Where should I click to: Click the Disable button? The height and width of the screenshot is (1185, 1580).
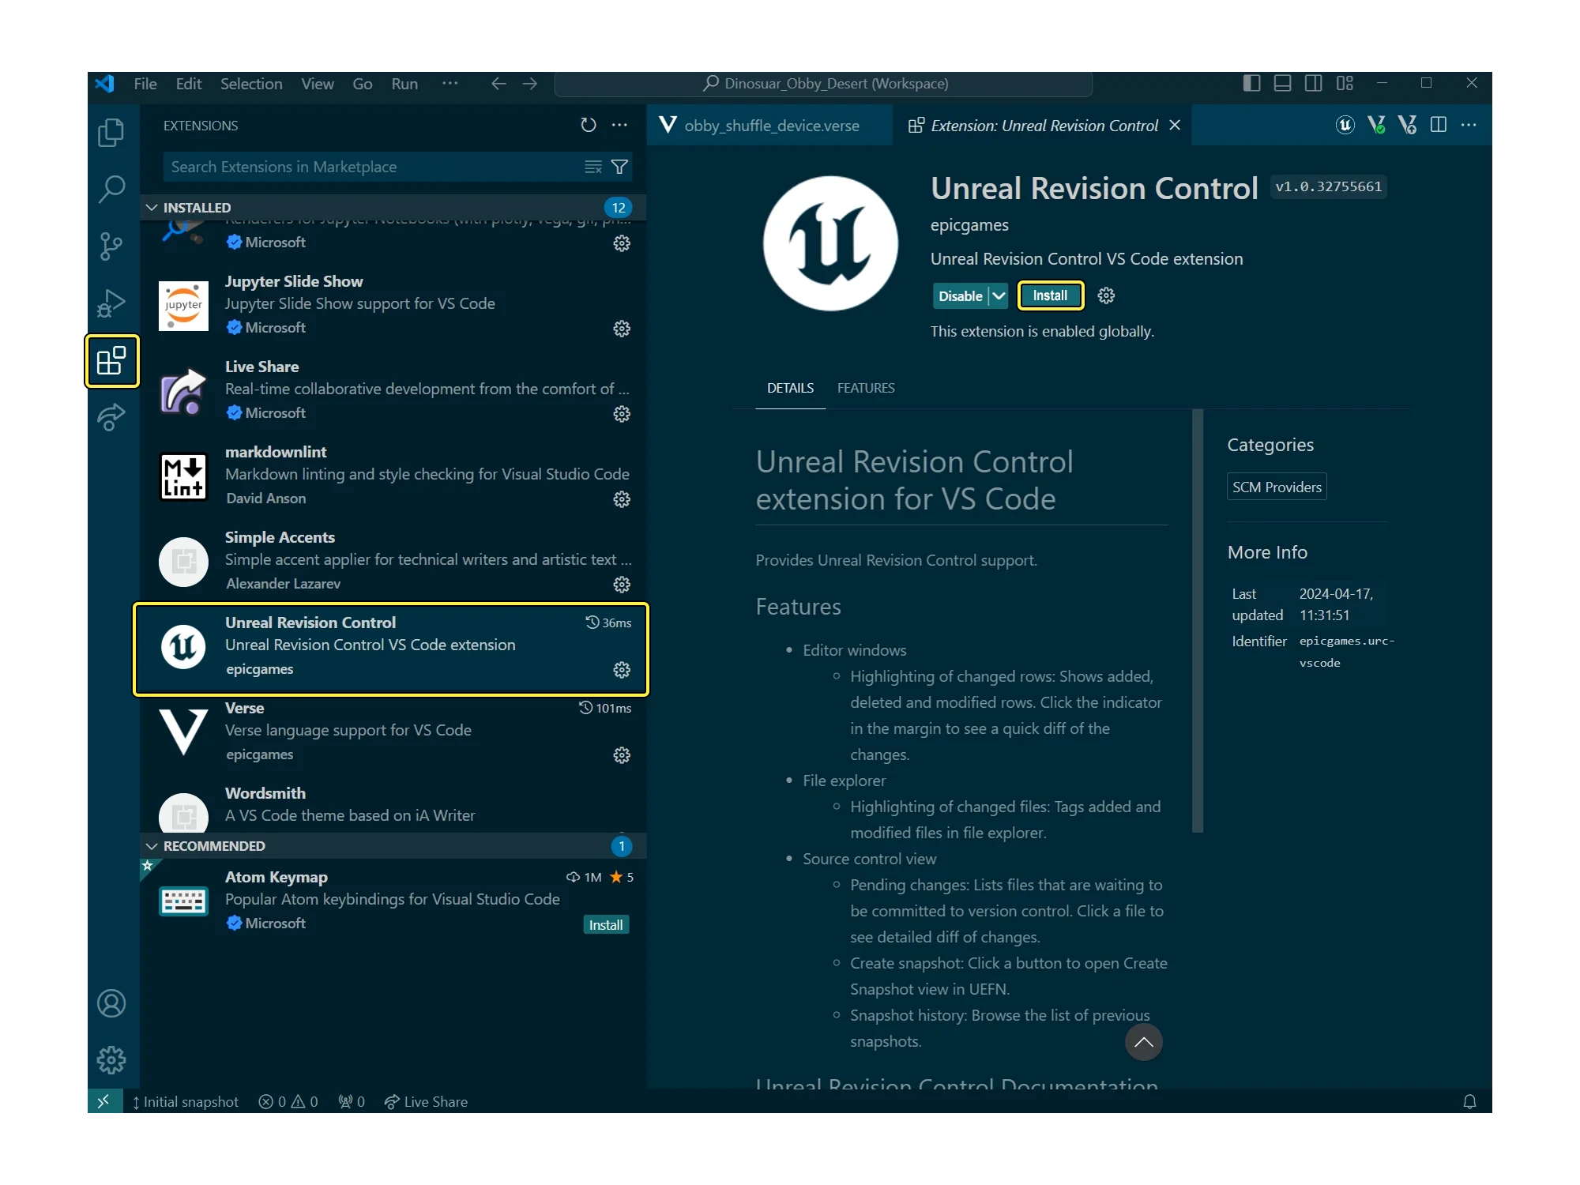[x=960, y=295]
